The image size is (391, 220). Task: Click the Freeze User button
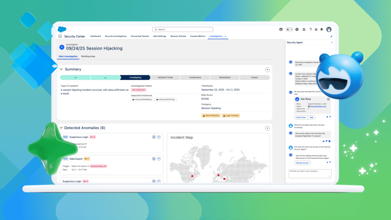(301, 118)
